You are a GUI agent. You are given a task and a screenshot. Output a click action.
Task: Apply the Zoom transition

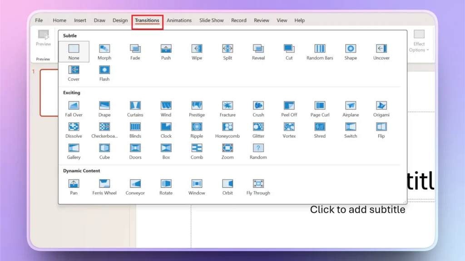coord(228,151)
